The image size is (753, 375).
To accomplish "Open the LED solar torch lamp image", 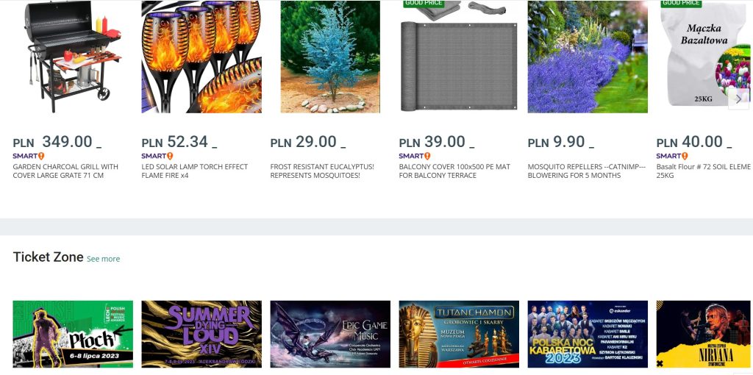I will click(x=201, y=57).
